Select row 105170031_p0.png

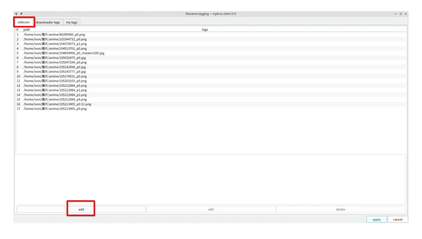pos(211,76)
